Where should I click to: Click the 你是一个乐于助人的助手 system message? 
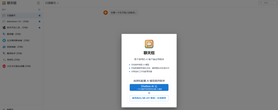coord(124,13)
